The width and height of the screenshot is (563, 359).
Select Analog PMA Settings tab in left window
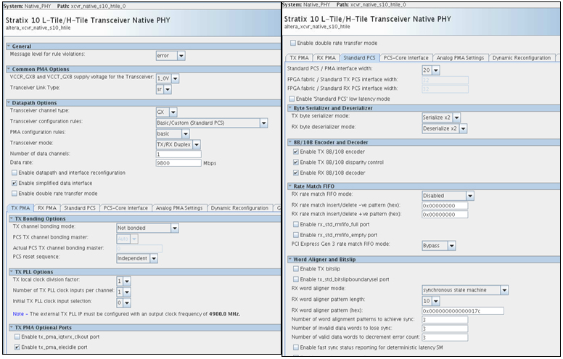(x=179, y=208)
